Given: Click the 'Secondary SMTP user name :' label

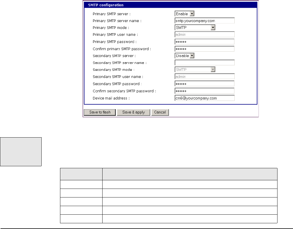Looking at the screenshot, I should 118,77.
